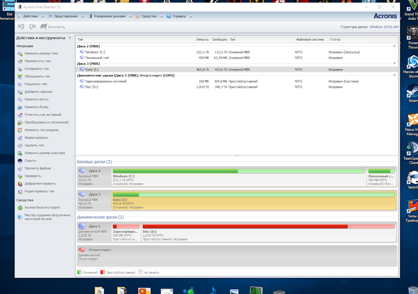This screenshot has width=418, height=294.
Task: Open Просмотр файлов
Action: pos(34,168)
